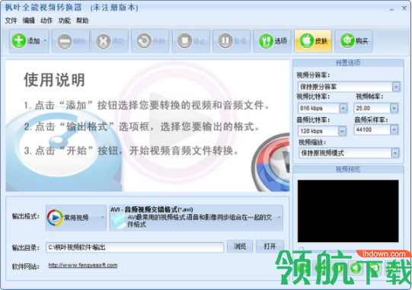Click the greyed-out 删除 (Delete) toolbar button
The height and width of the screenshot is (290, 412).
pyautogui.click(x=71, y=41)
